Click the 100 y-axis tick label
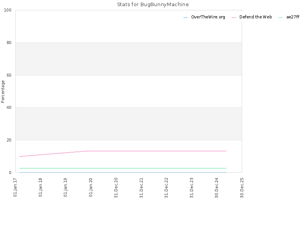This screenshot has height=230, width=307. [8, 10]
